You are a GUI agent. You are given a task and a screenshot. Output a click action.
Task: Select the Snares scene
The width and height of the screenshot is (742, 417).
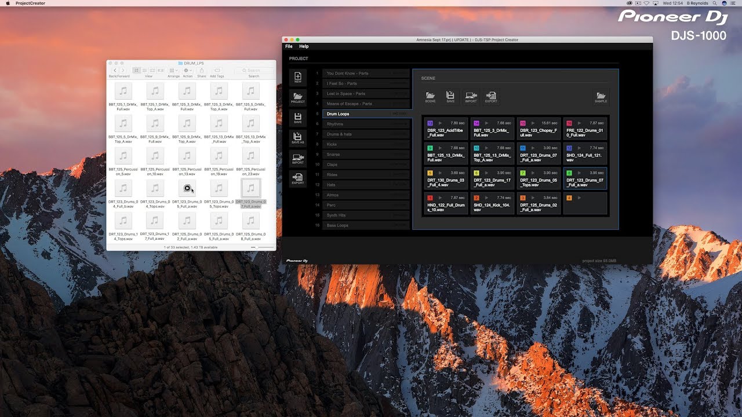coord(366,155)
